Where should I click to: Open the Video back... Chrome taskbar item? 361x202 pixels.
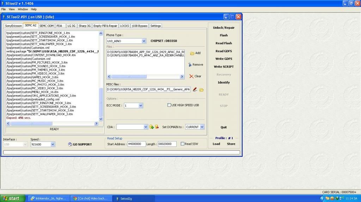pyautogui.click(x=91, y=198)
